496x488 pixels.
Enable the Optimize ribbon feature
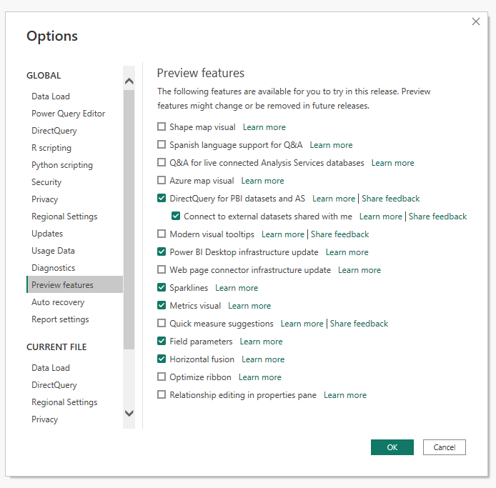point(162,377)
